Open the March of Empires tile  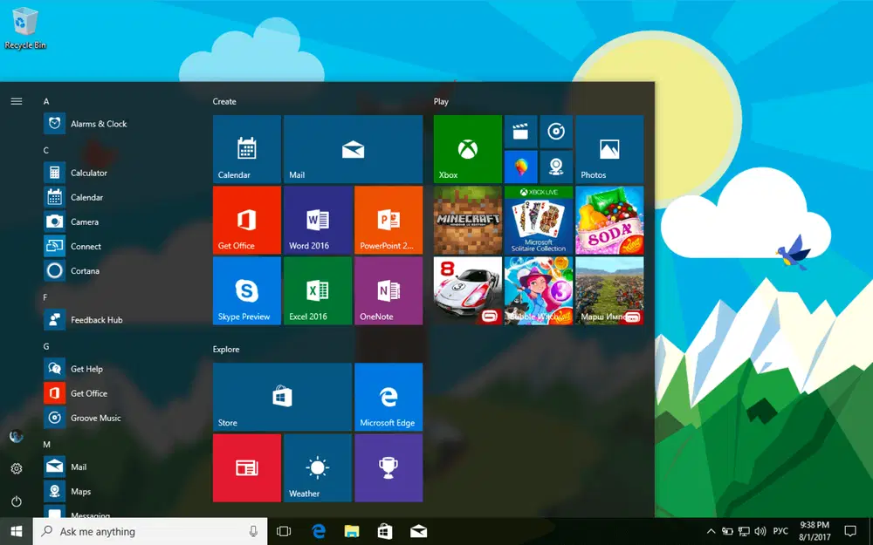tap(609, 290)
